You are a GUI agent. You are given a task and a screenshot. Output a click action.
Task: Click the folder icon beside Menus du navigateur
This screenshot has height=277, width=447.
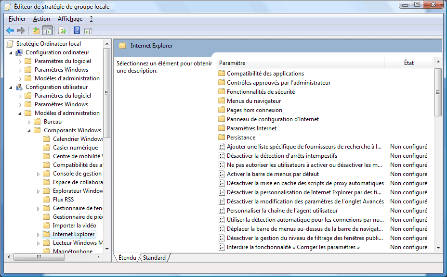(x=222, y=101)
